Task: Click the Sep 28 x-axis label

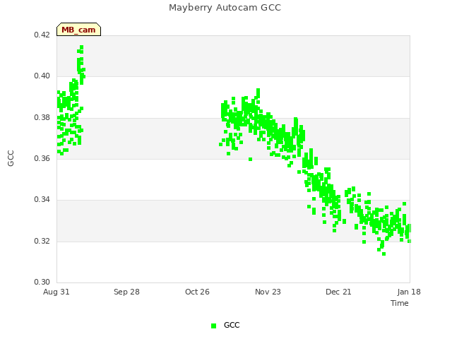Action: point(126,292)
